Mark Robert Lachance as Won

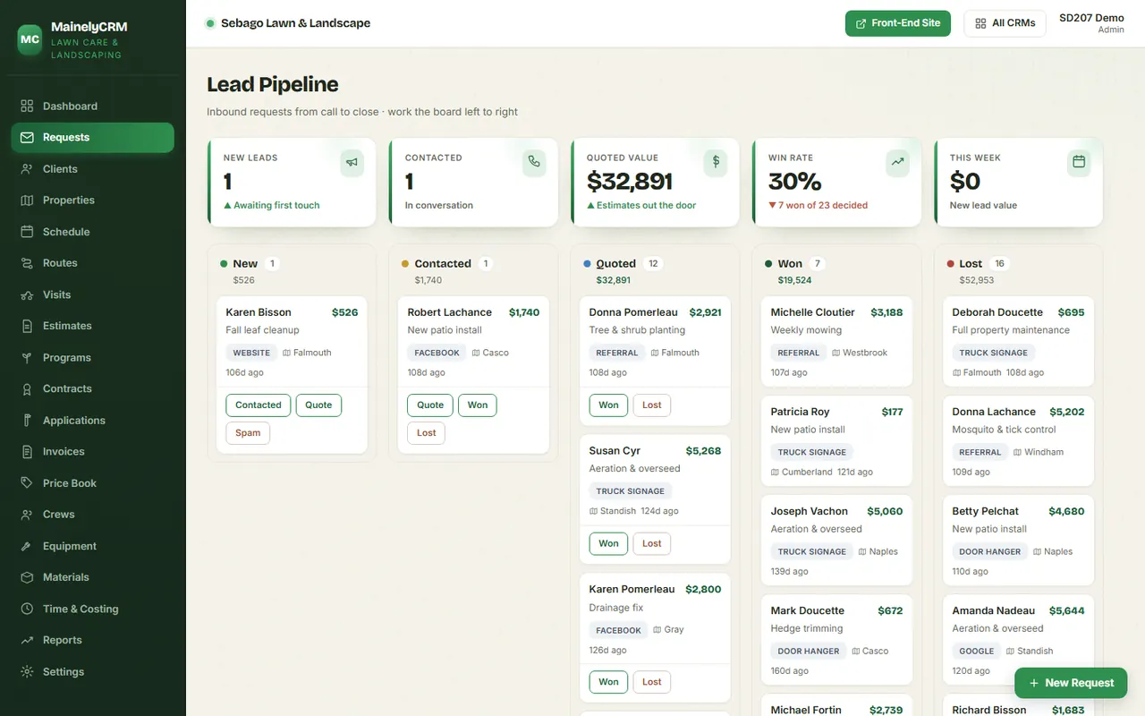click(478, 405)
